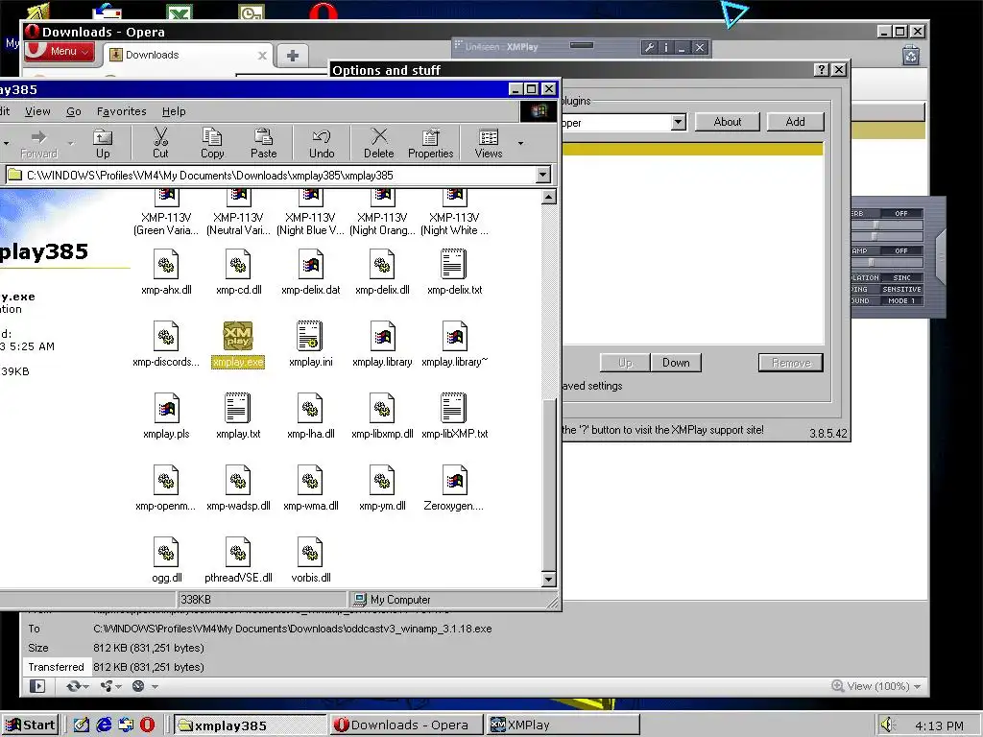Open a new tab with Opera's plus button

[292, 56]
